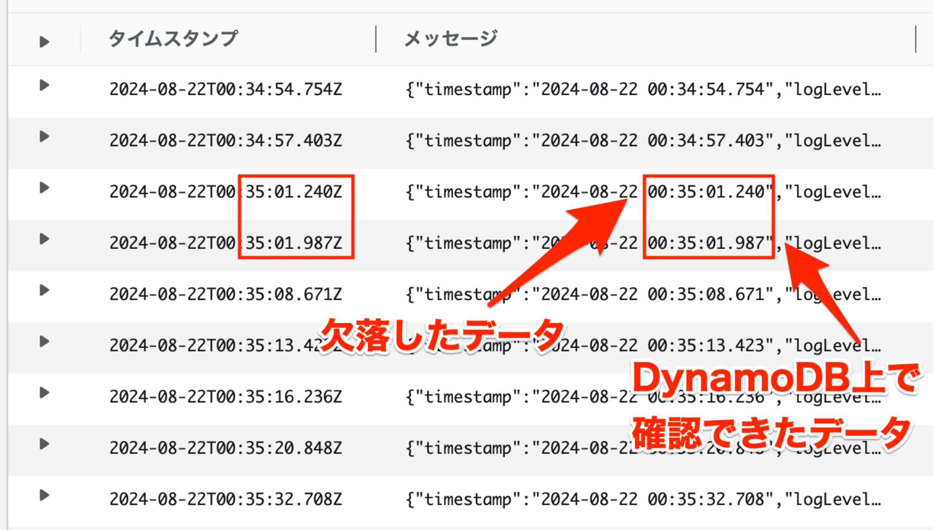Image resolution: width=938 pixels, height=530 pixels.
Task: Open message for 00:34:57.403 log
Action: click(643, 140)
